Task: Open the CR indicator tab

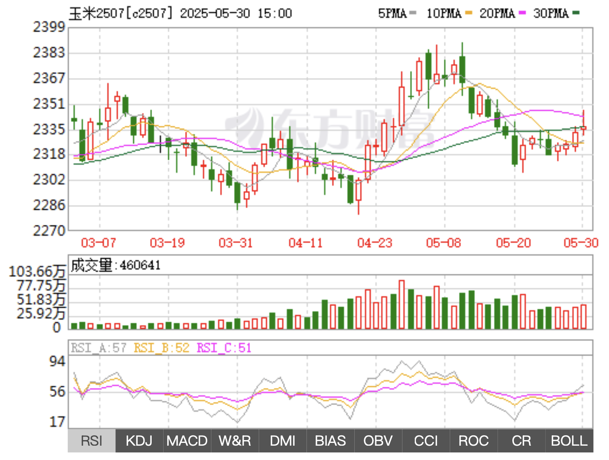Action: 521,441
